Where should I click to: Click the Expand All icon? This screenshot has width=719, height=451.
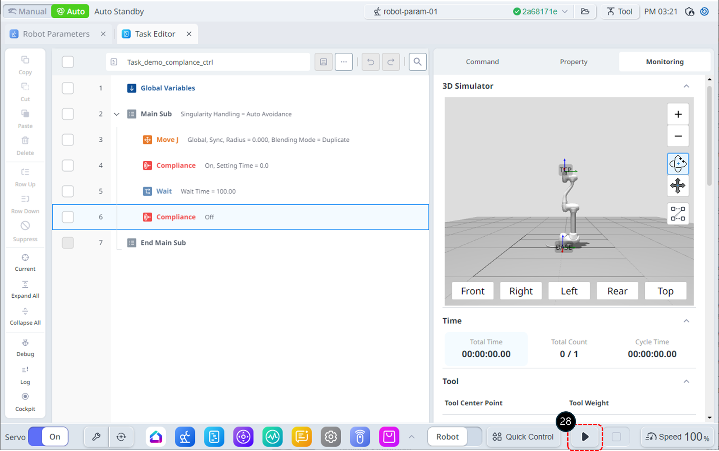(25, 289)
